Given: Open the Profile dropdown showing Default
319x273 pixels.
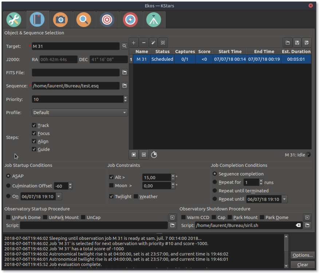Looking at the screenshot, I should 79,112.
